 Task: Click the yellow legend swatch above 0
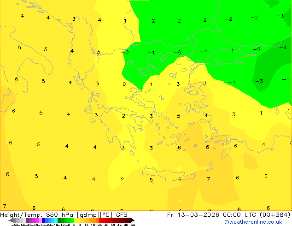pos(75,220)
